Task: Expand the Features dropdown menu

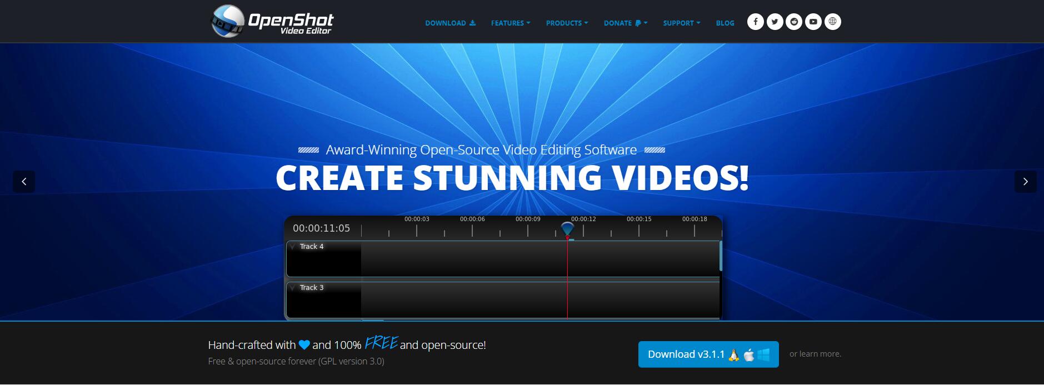Action: (510, 23)
